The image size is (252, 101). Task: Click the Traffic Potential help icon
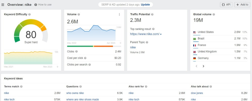152,15
